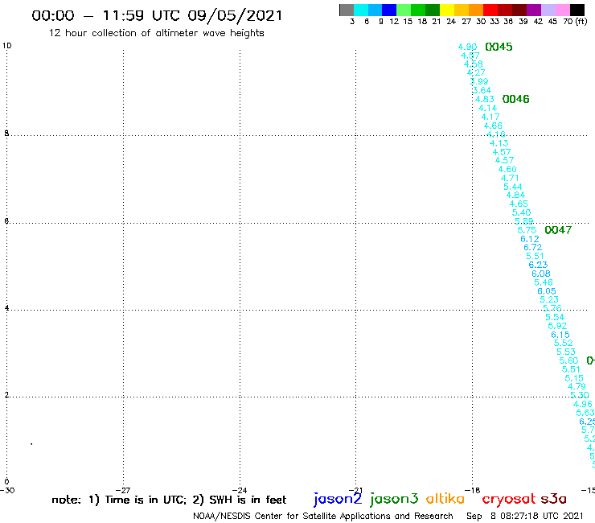Click the lavender swatch in the color scale
This screenshot has width=595, height=523.
[x=548, y=10]
